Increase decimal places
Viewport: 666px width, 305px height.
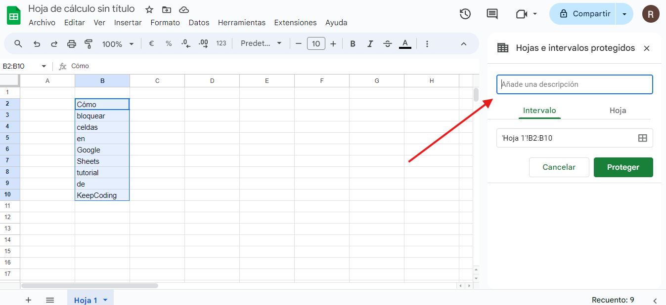[203, 43]
